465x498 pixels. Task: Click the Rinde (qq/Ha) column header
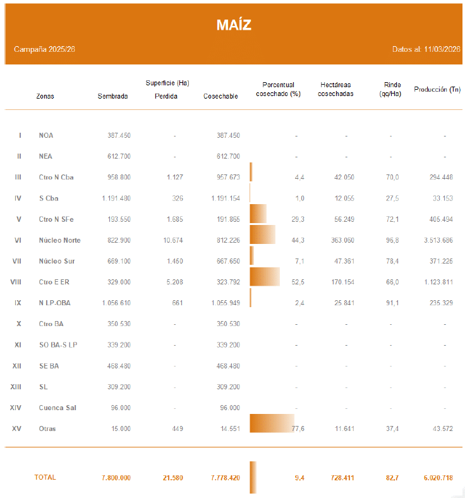pyautogui.click(x=391, y=89)
